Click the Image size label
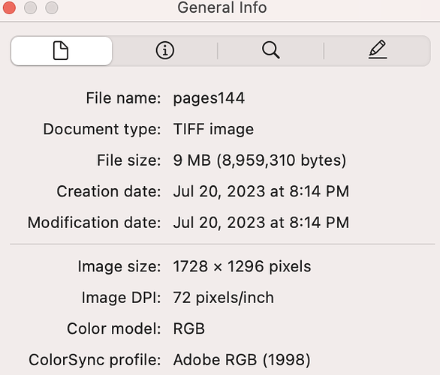The height and width of the screenshot is (375, 440). pos(119,266)
